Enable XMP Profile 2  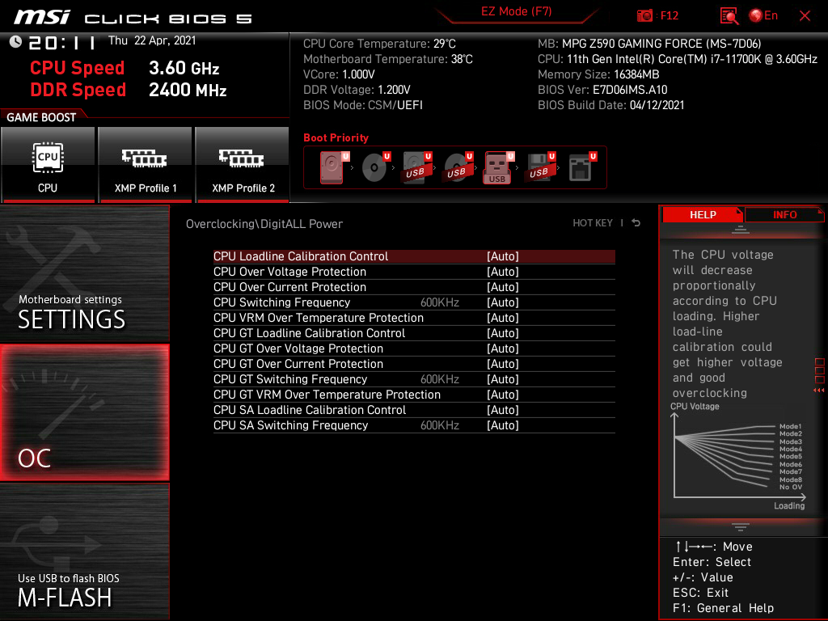pos(243,164)
